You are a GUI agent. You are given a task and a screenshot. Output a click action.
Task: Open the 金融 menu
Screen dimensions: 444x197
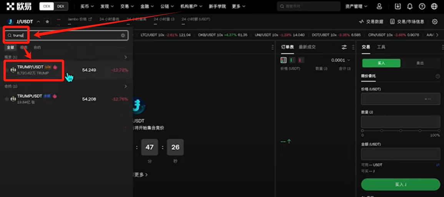[x=147, y=6]
